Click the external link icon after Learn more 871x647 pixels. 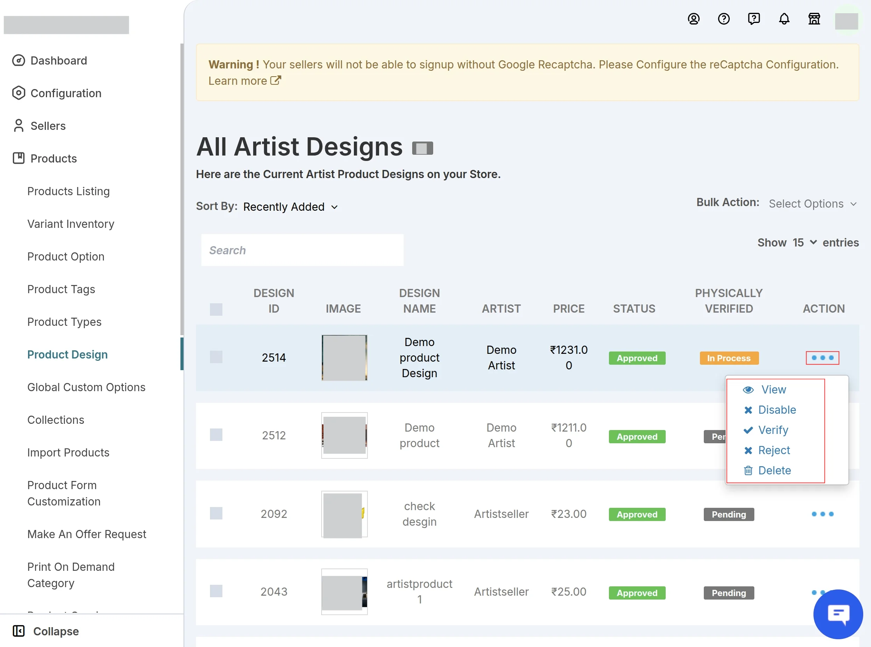[275, 80]
